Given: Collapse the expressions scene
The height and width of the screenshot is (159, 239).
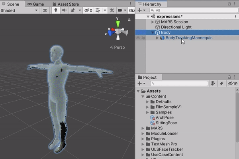Looking at the screenshot, I should [148, 16].
